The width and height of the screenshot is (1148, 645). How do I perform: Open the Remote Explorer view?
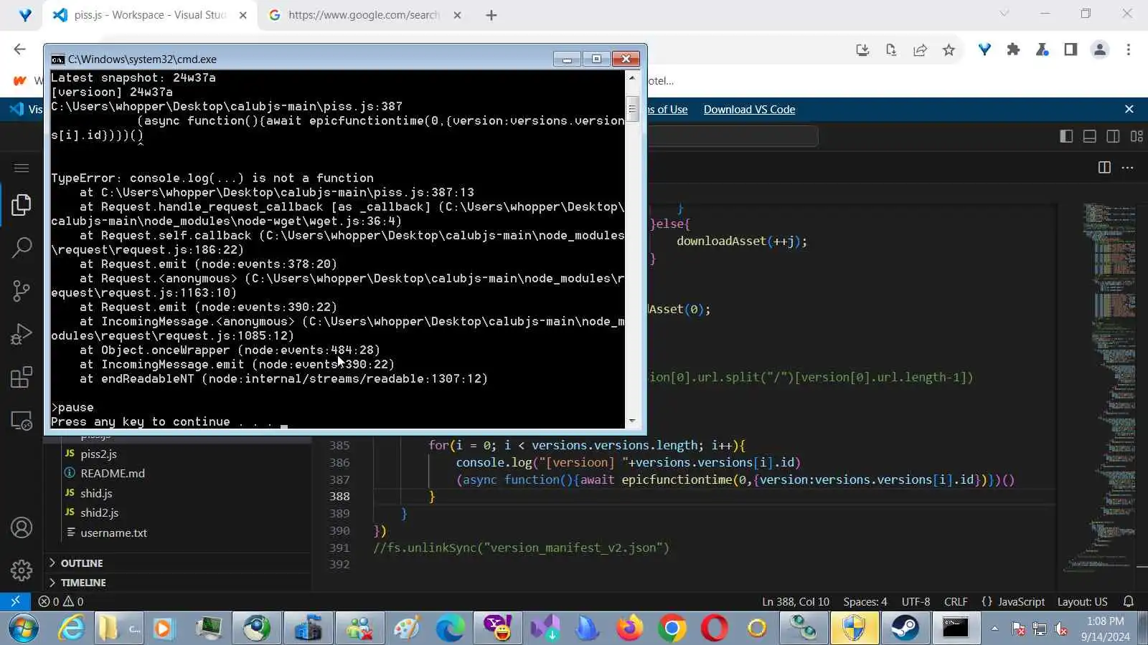click(x=22, y=421)
